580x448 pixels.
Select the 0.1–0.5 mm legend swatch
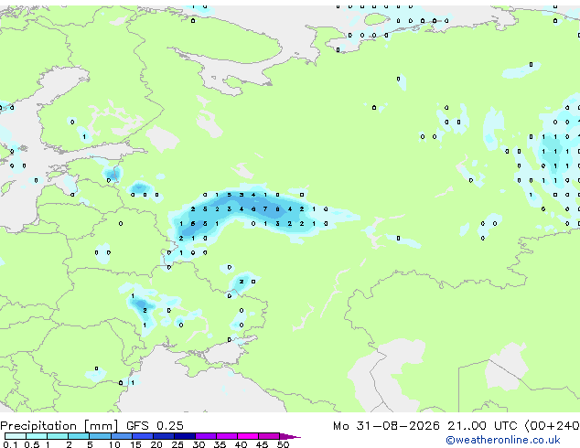point(16,436)
